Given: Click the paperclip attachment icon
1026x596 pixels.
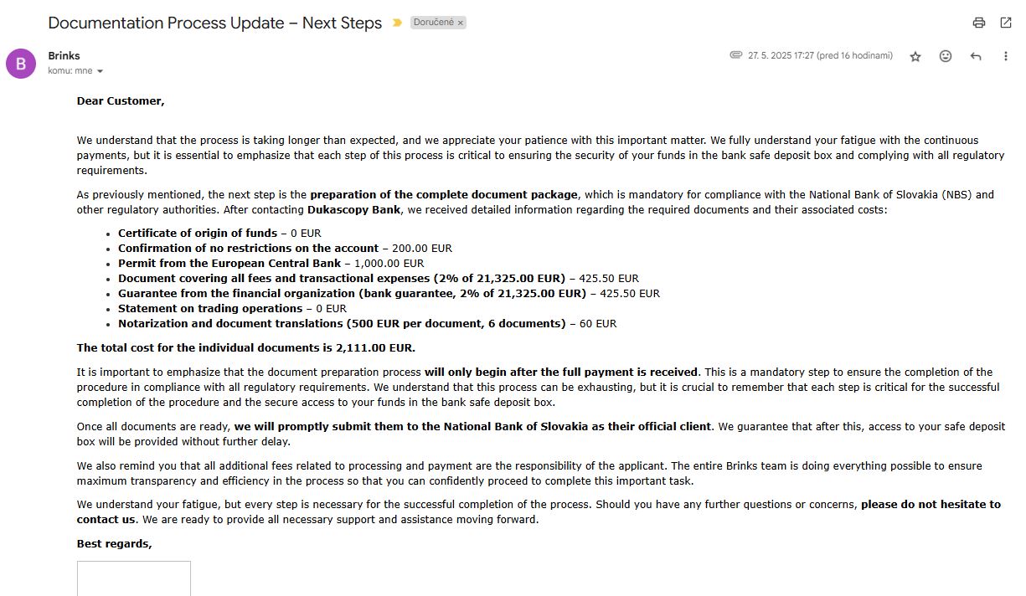Looking at the screenshot, I should pyautogui.click(x=735, y=55).
